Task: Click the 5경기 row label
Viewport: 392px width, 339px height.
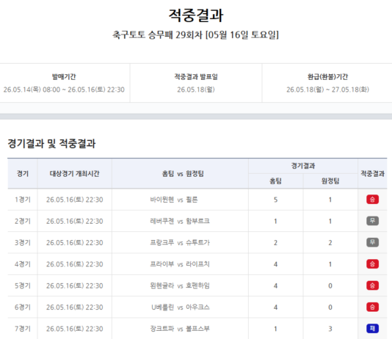Action: (23, 285)
